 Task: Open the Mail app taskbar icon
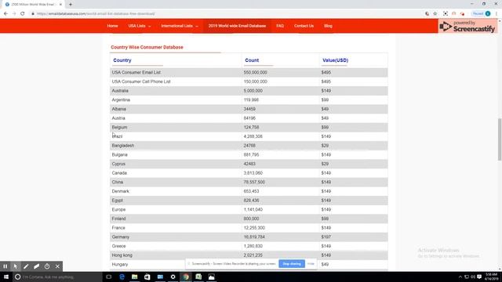[160, 277]
